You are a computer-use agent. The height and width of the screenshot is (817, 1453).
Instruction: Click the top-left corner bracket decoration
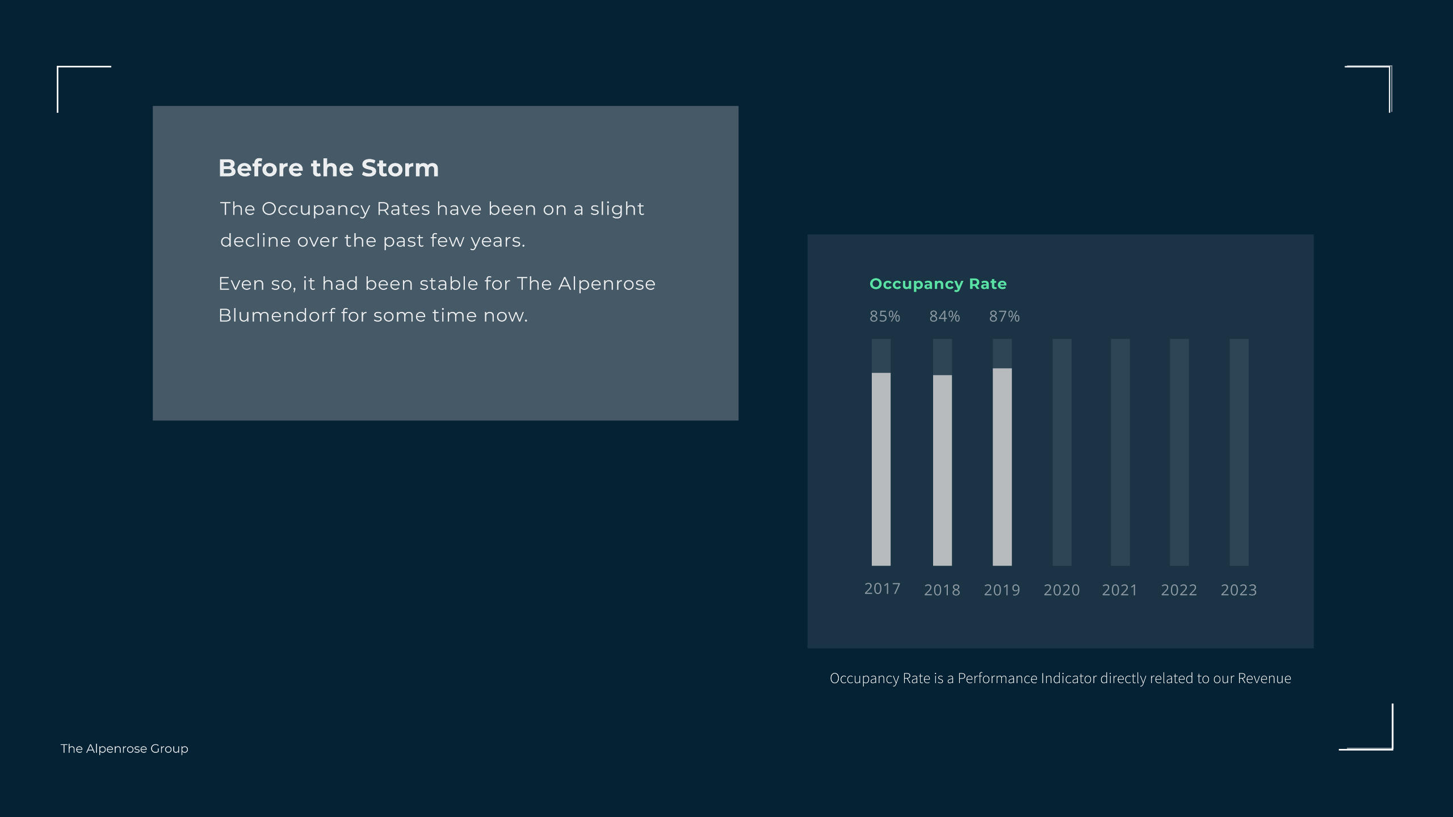[x=84, y=89]
